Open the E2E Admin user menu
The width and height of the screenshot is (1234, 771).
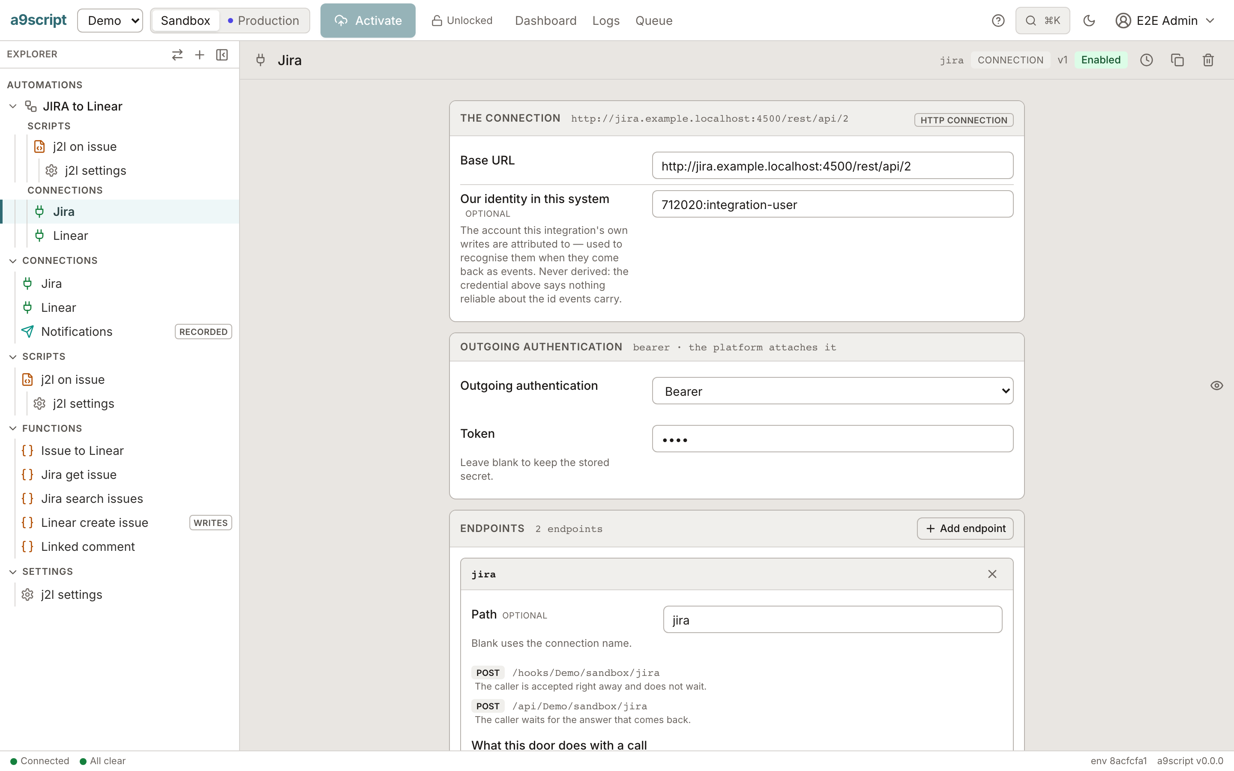(1166, 21)
